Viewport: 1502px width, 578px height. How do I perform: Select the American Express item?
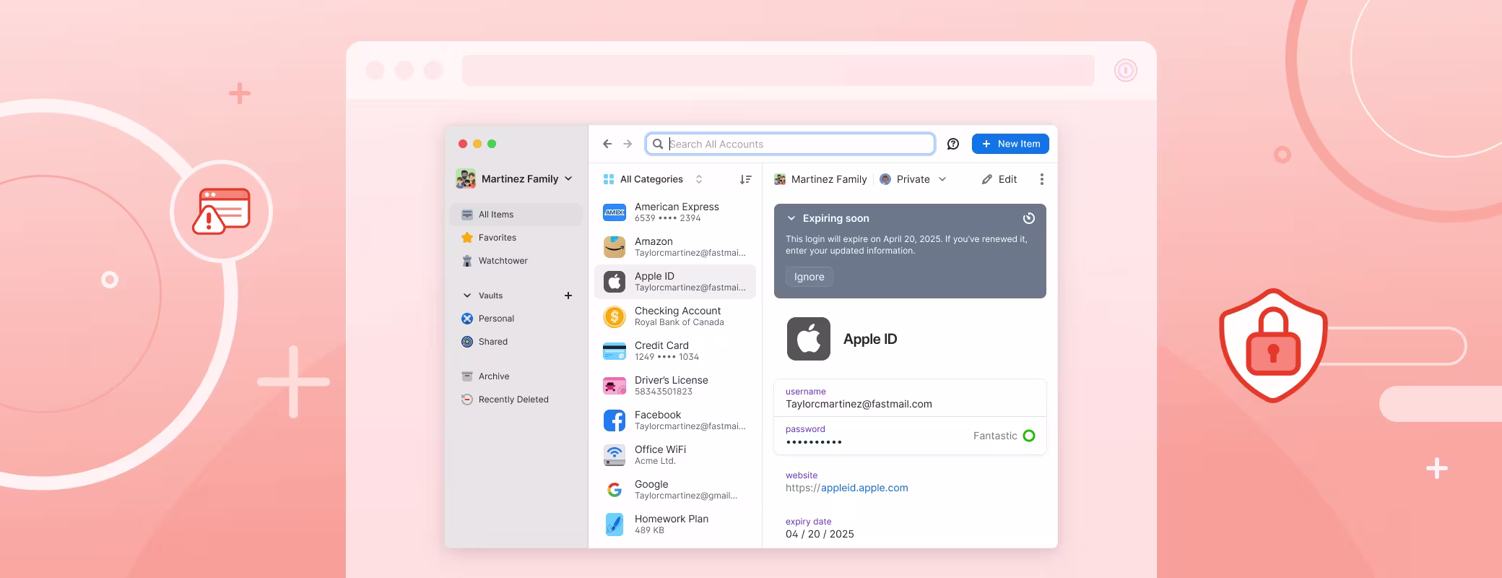(x=675, y=212)
